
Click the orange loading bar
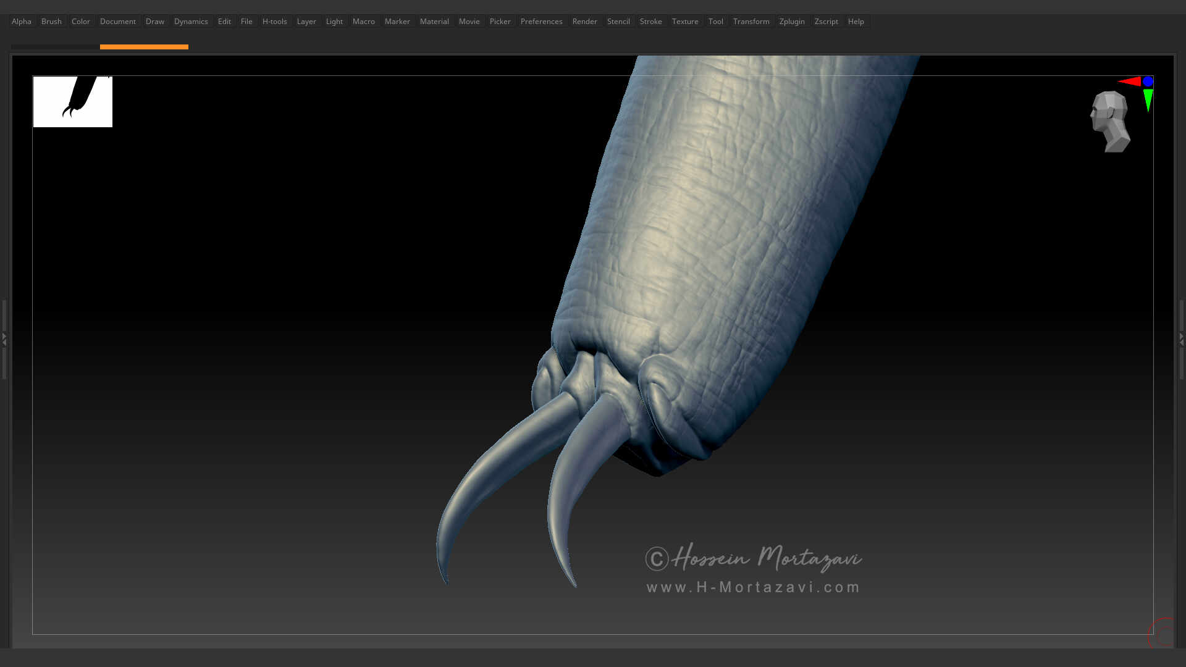pos(144,47)
